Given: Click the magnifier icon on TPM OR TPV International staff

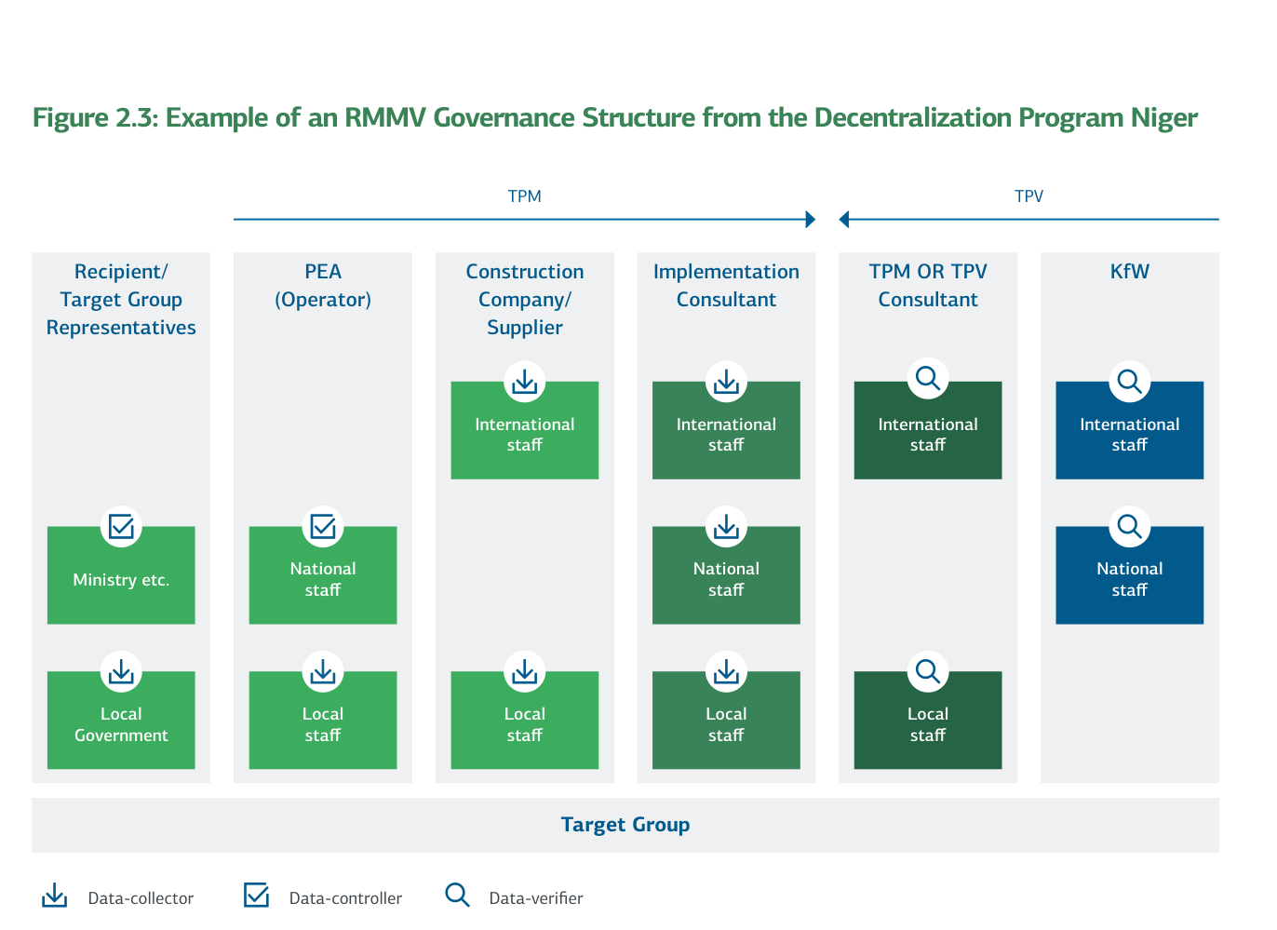Looking at the screenshot, I should (x=927, y=378).
